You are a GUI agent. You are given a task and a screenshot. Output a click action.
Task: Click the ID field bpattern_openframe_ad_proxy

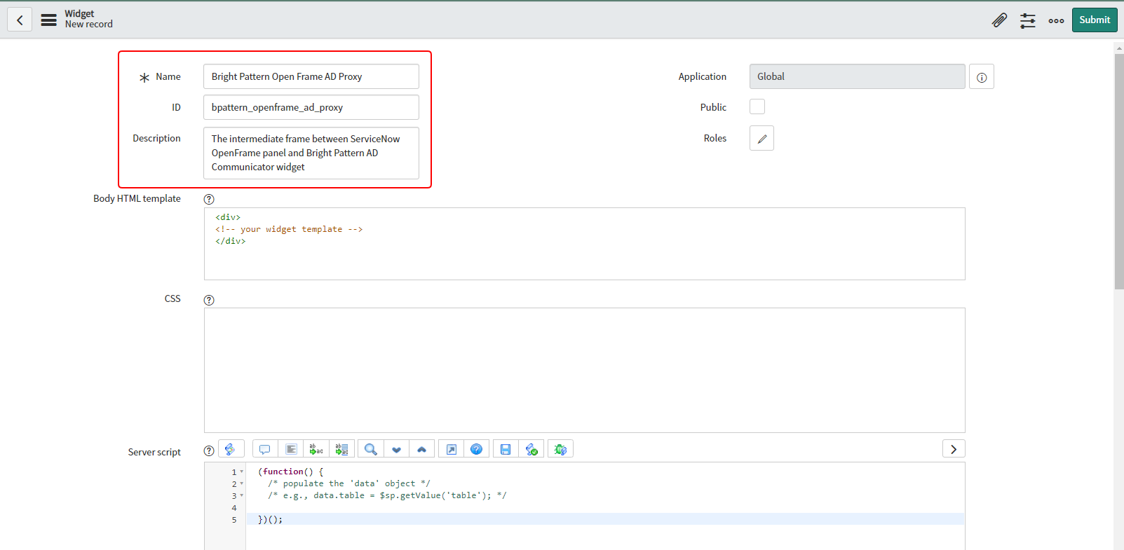[311, 107]
